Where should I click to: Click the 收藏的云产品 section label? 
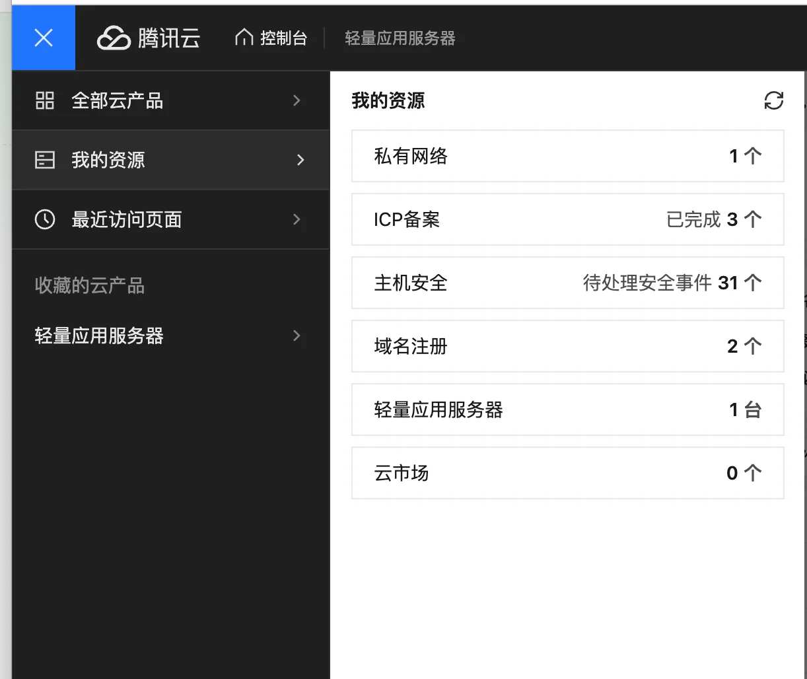point(88,285)
